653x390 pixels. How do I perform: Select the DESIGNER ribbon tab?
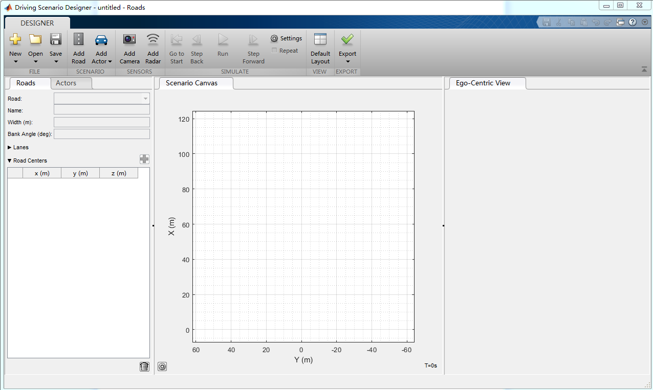tap(37, 23)
